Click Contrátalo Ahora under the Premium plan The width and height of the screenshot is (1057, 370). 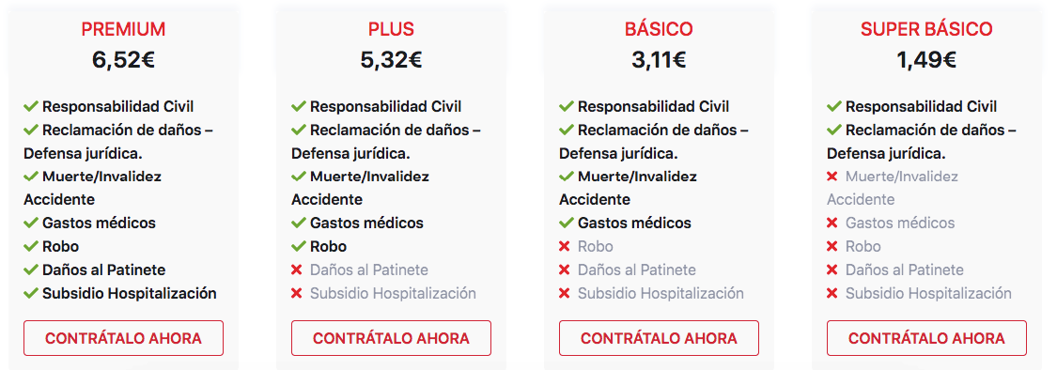coord(123,338)
